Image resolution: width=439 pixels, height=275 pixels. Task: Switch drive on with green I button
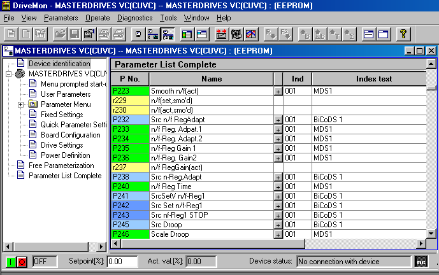click(x=11, y=262)
